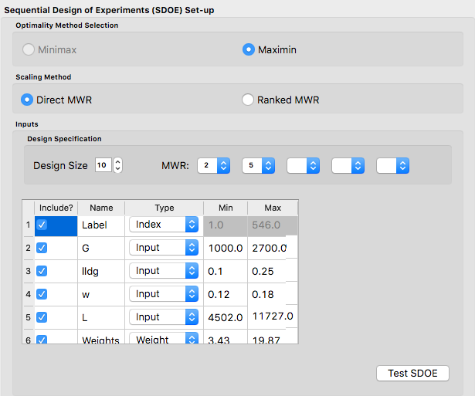Open the second MWR dropdown showing 5
This screenshot has width=475, height=396.
tap(258, 166)
